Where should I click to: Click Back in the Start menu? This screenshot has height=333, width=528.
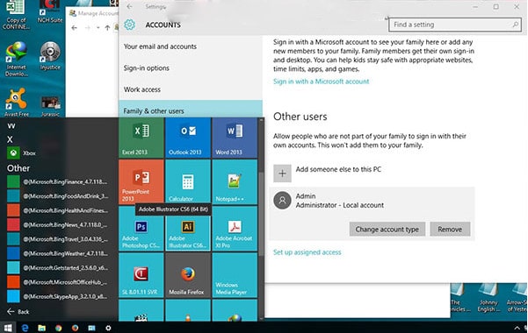(x=18, y=312)
